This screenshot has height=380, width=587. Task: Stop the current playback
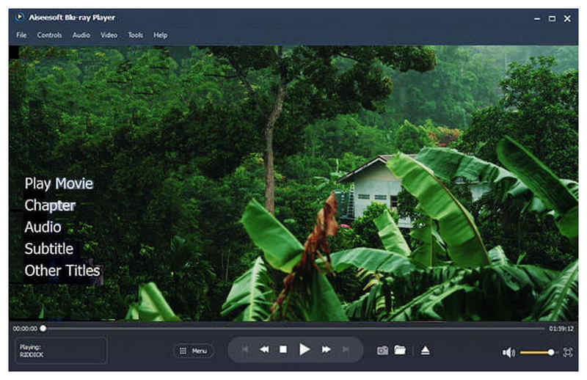tap(283, 350)
